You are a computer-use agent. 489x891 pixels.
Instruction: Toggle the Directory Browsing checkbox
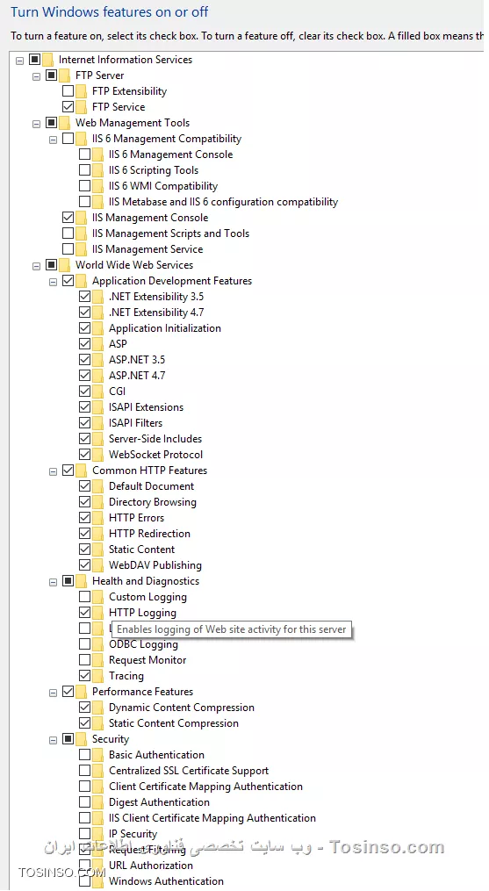pos(84,502)
